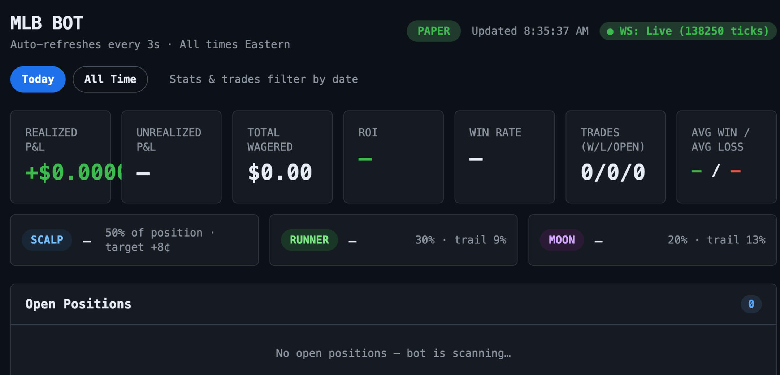Screen dimensions: 780x375
Task: Click the Open Positions count badge
Action: [751, 304]
